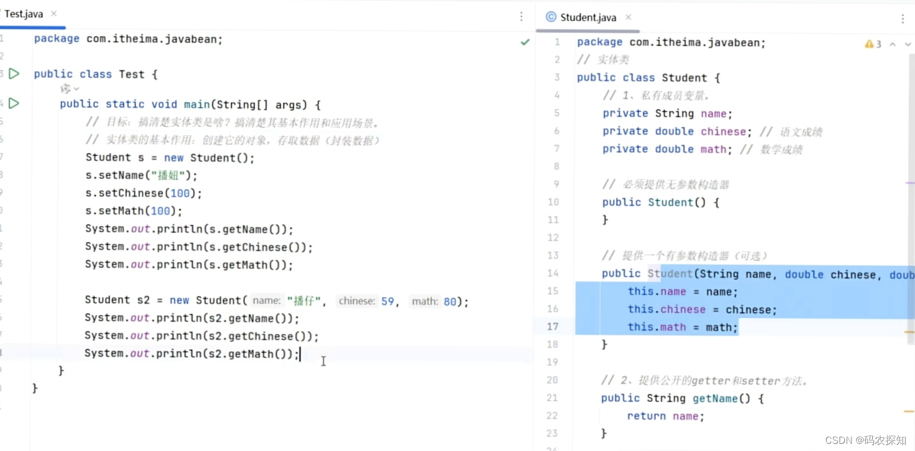
Task: Click s.setMath(100) statement
Action: (x=134, y=211)
